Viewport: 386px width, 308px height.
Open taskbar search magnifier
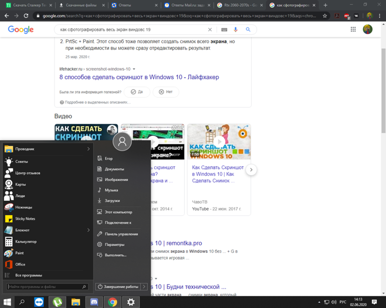(22, 302)
